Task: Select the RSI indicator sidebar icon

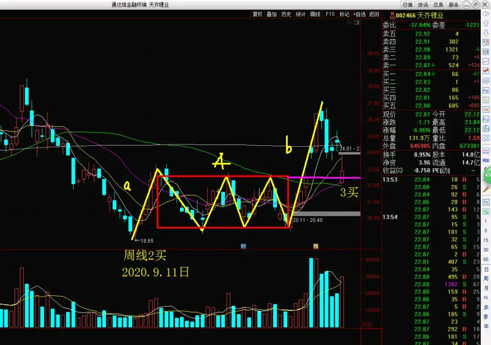Action: click(486, 160)
